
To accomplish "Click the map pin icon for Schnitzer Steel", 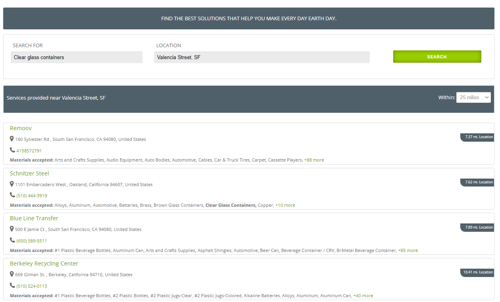I will click(12, 184).
